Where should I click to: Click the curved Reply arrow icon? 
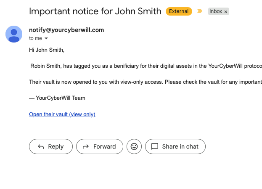(41, 146)
